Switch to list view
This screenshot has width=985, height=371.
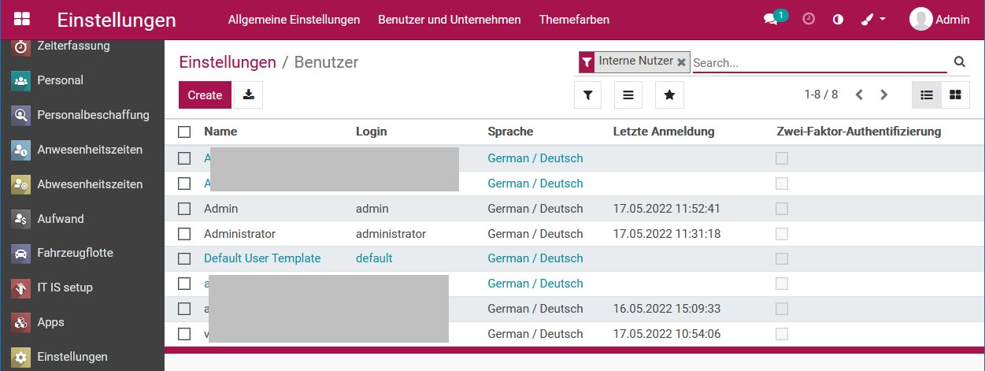coord(927,95)
